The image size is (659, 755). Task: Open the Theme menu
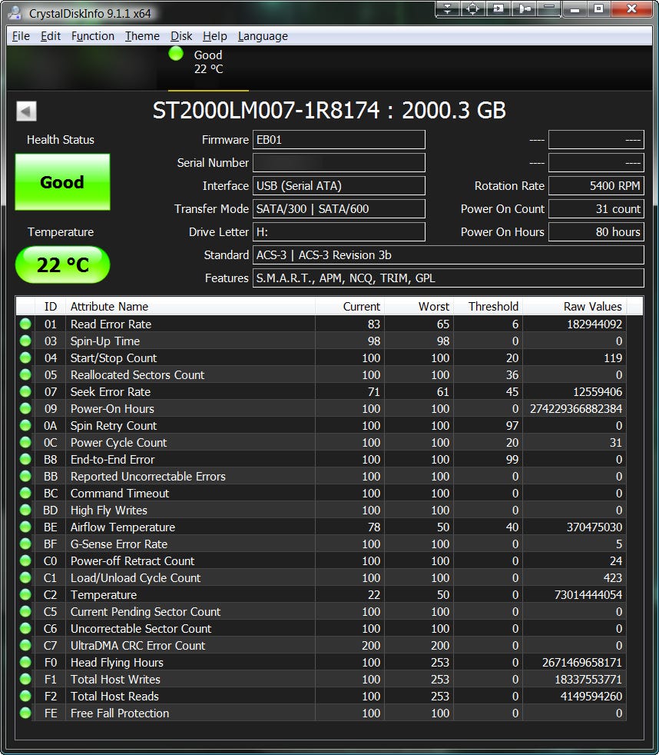[x=142, y=36]
